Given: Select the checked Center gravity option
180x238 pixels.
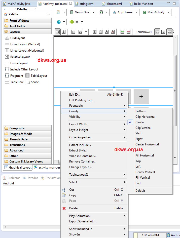Looking at the screenshot, I should (x=150, y=122).
